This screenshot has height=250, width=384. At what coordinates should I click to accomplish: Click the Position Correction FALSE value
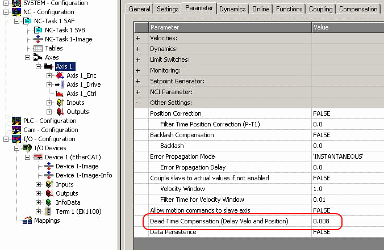[322, 113]
